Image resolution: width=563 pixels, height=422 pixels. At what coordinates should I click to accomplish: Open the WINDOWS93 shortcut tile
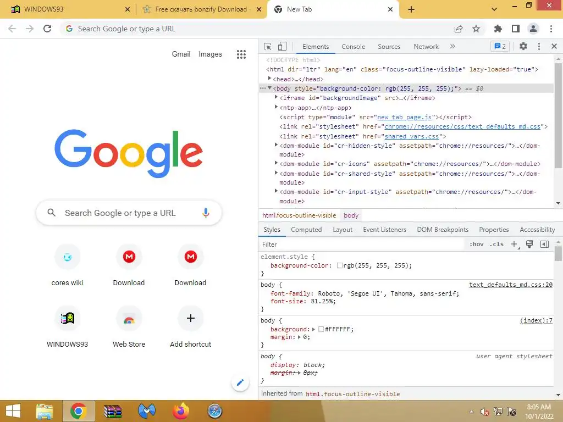coord(67,326)
